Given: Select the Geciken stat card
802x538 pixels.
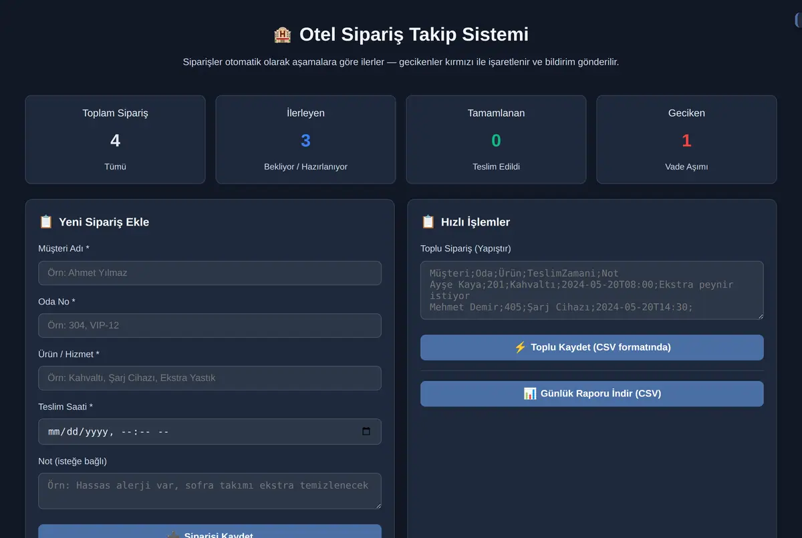Looking at the screenshot, I should (x=686, y=140).
